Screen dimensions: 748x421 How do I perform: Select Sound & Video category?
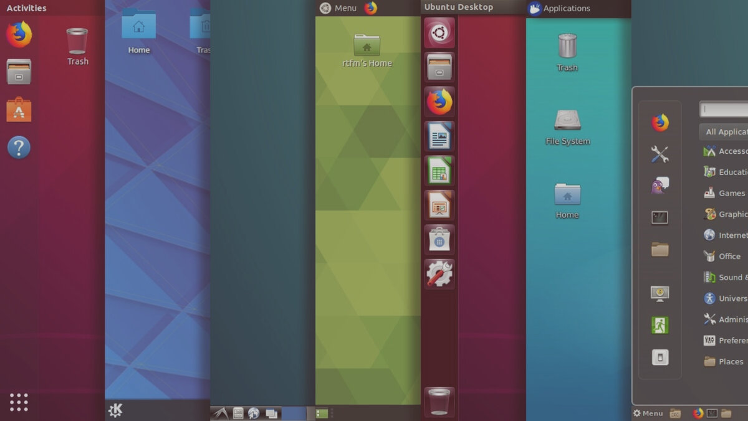point(724,277)
